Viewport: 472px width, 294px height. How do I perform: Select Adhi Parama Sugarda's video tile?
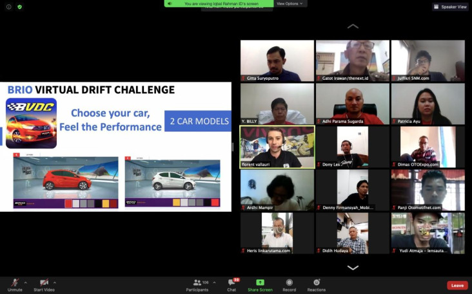(x=353, y=104)
